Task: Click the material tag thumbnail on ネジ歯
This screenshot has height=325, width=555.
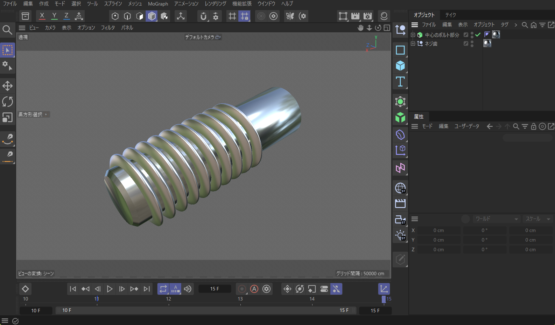Action: tap(487, 43)
